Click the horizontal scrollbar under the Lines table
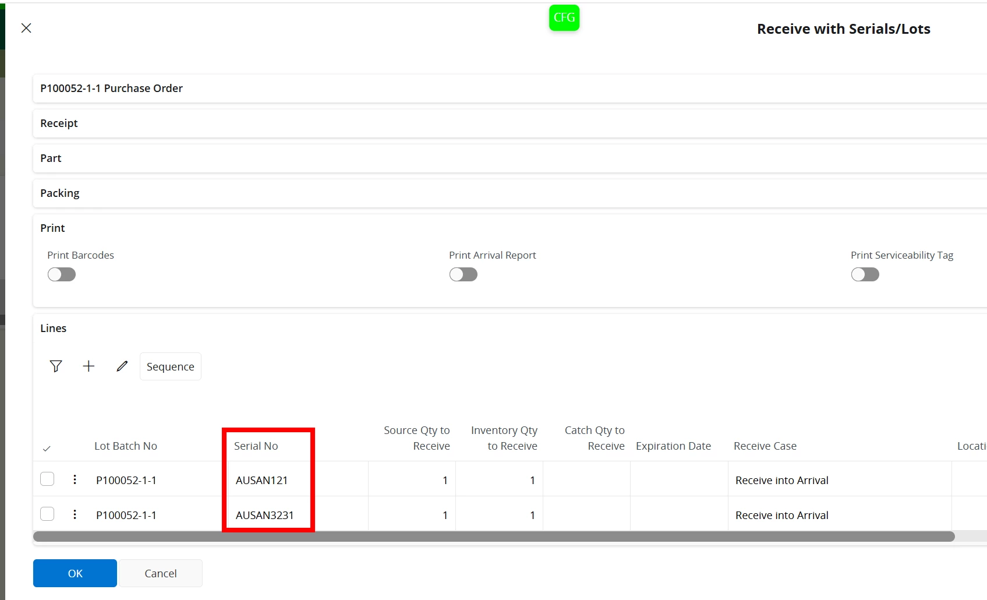This screenshot has height=600, width=987. click(x=494, y=537)
